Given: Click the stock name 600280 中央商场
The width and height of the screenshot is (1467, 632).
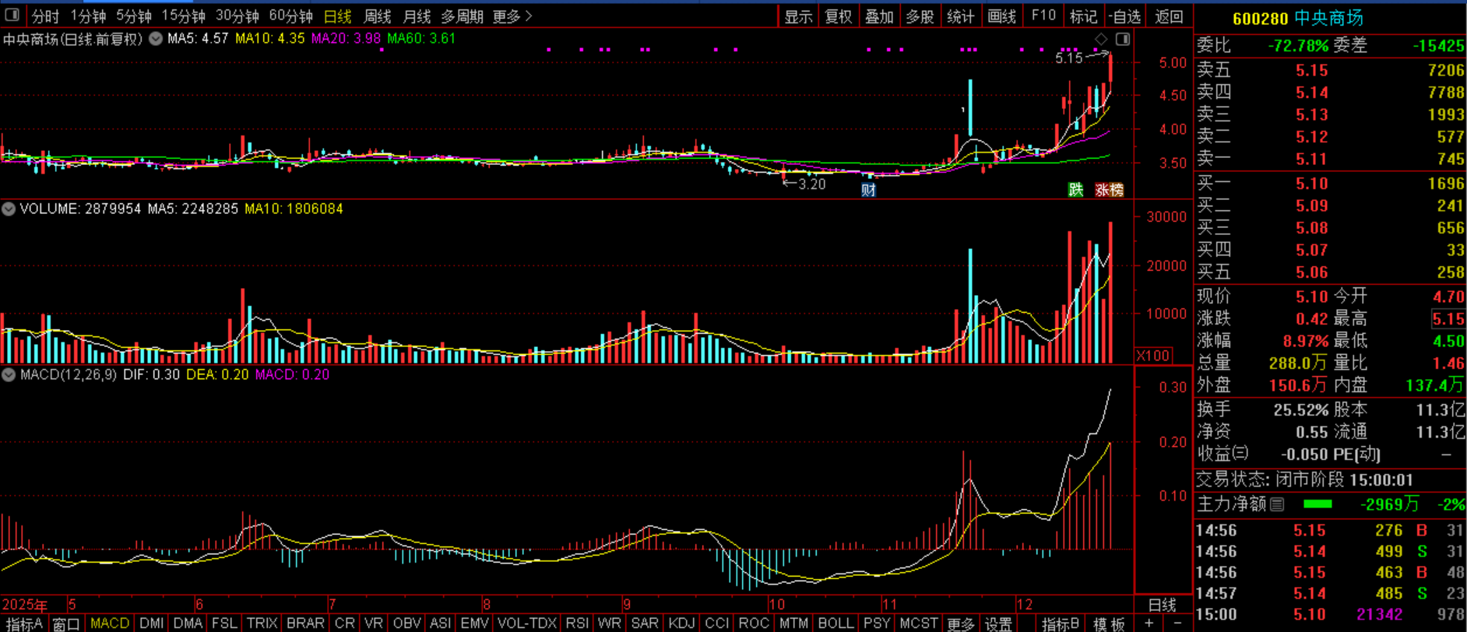Looking at the screenshot, I should coord(1297,18).
